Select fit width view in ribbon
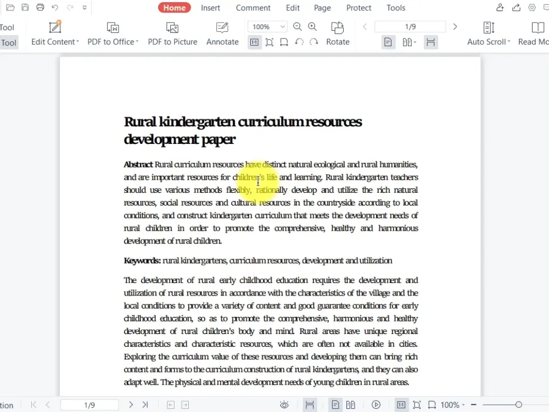Image resolution: width=549 pixels, height=412 pixels. coord(284,42)
